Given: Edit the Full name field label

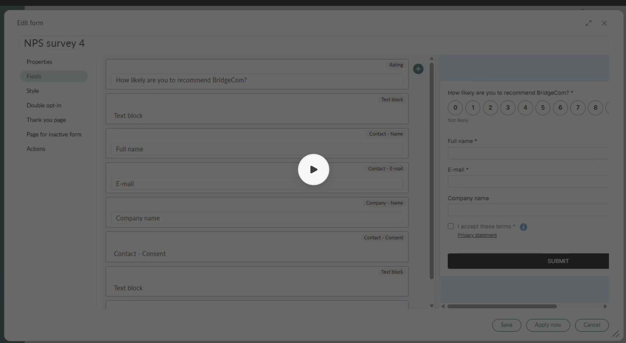Looking at the screenshot, I should tap(257, 149).
